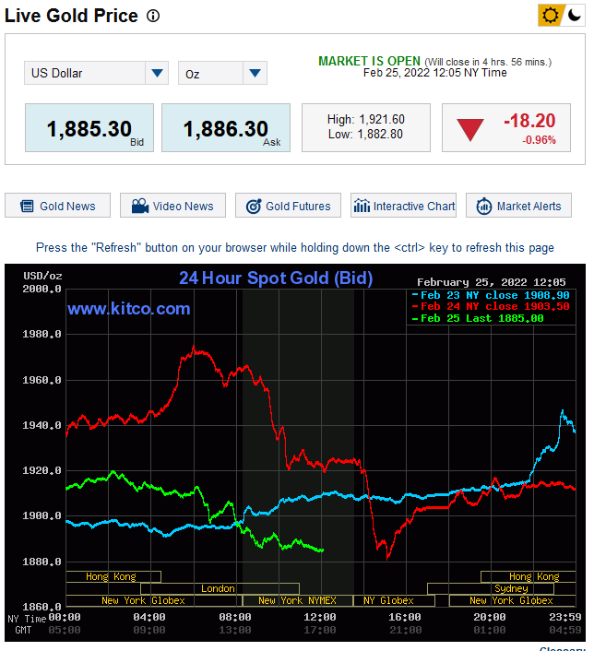Click the -18.20 price change value
Viewport: 594px width, 651px height.
coord(529,121)
